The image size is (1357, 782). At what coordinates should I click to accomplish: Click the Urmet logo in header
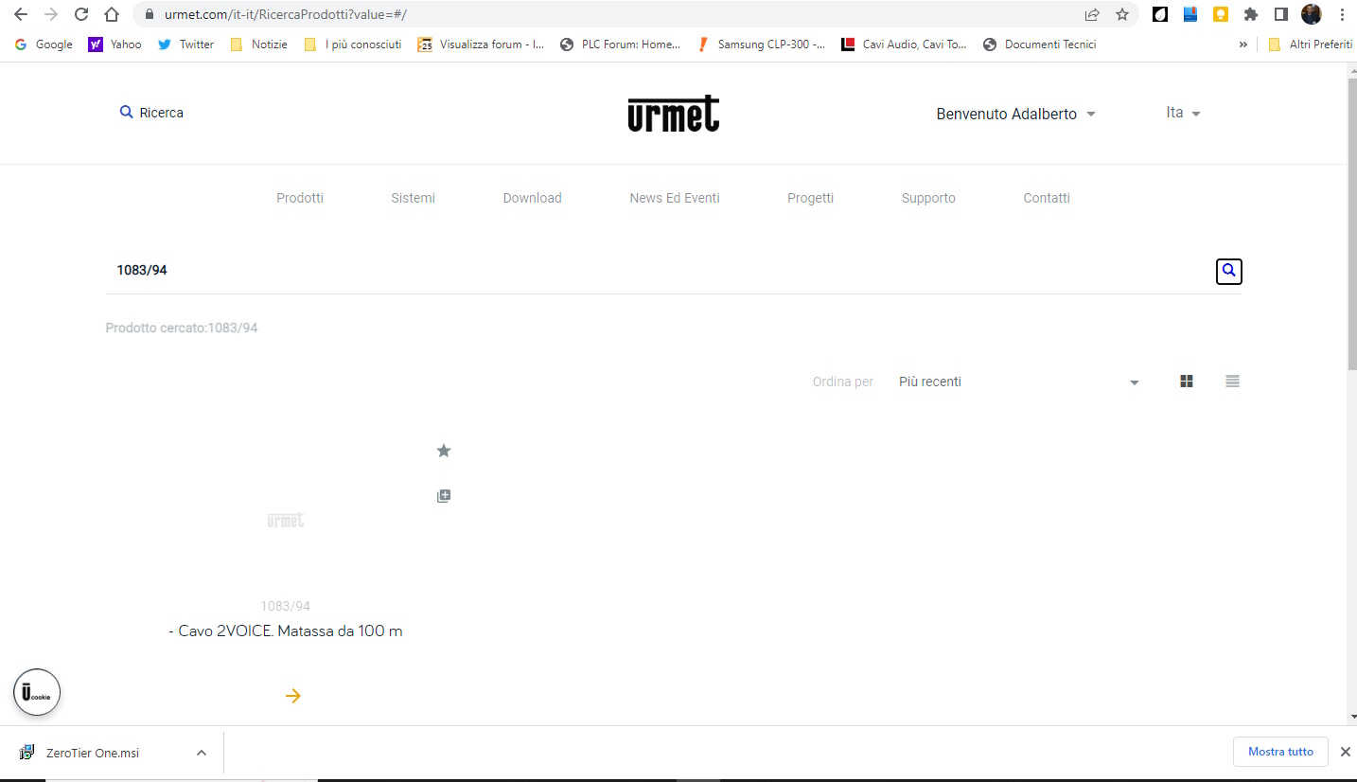tap(674, 114)
